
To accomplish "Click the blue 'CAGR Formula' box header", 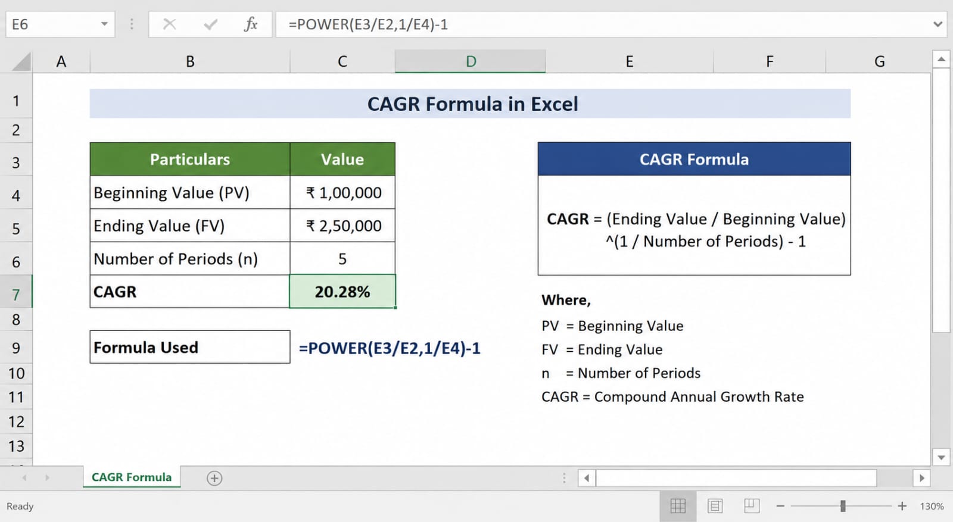I will [x=694, y=159].
